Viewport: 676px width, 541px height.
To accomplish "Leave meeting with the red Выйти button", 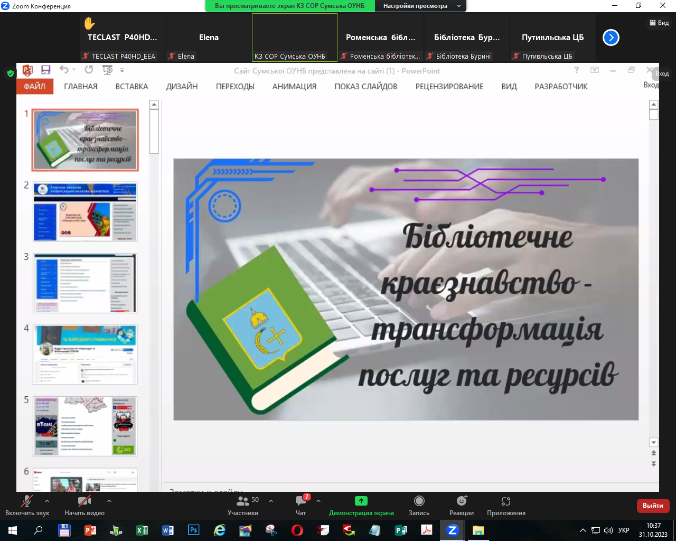I will click(653, 506).
